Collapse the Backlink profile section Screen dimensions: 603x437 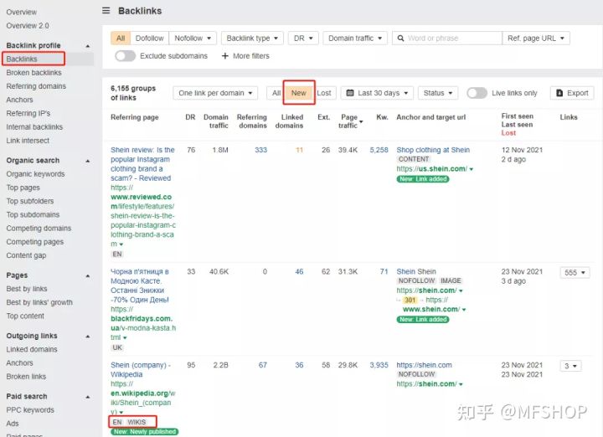88,46
